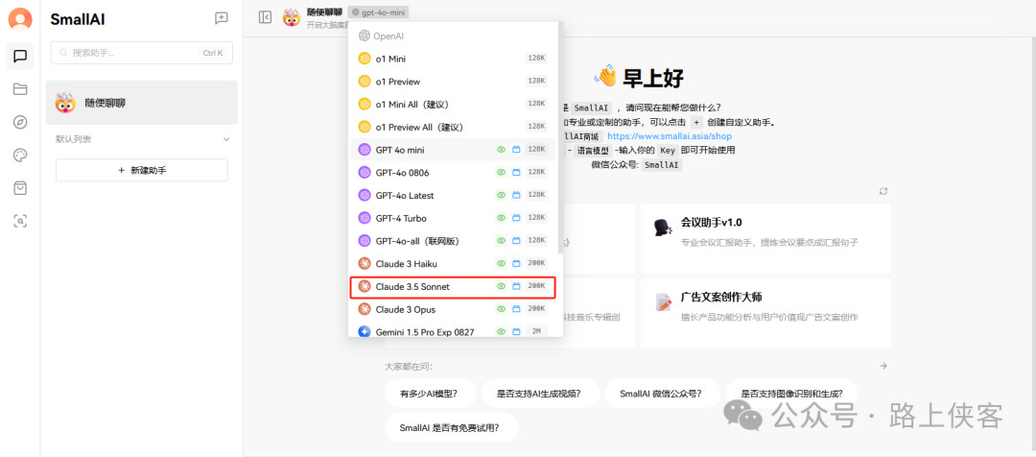Click the calendar icon on GPT-4 Turbo

pos(517,218)
